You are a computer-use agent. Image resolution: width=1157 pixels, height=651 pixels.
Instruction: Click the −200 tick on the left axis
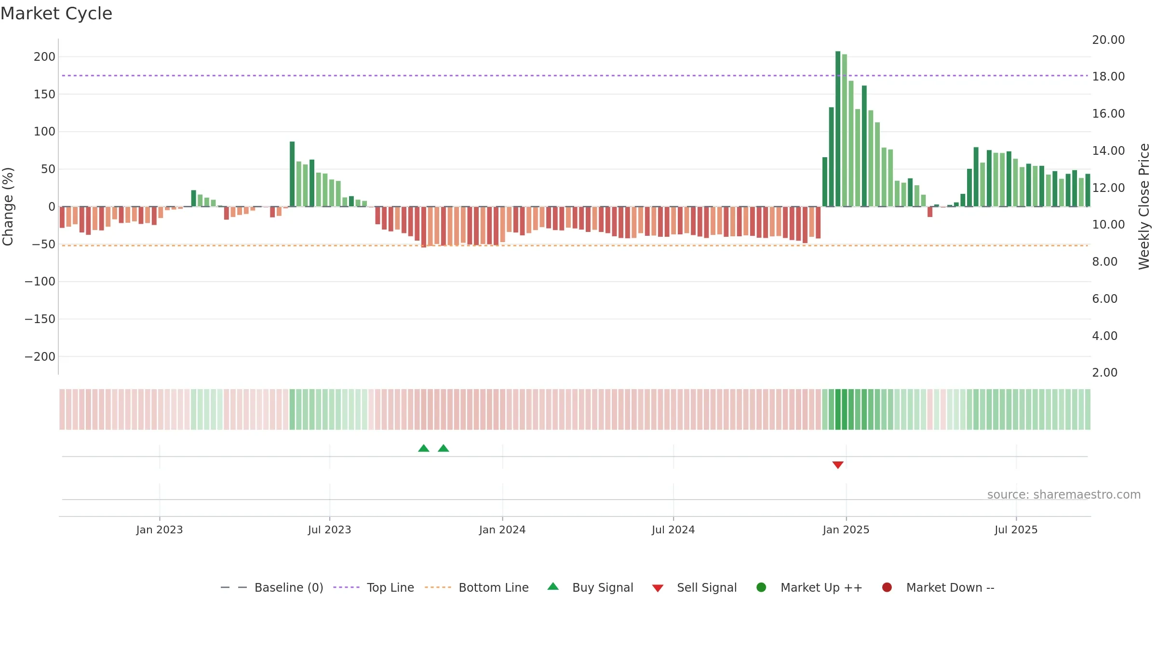point(40,357)
